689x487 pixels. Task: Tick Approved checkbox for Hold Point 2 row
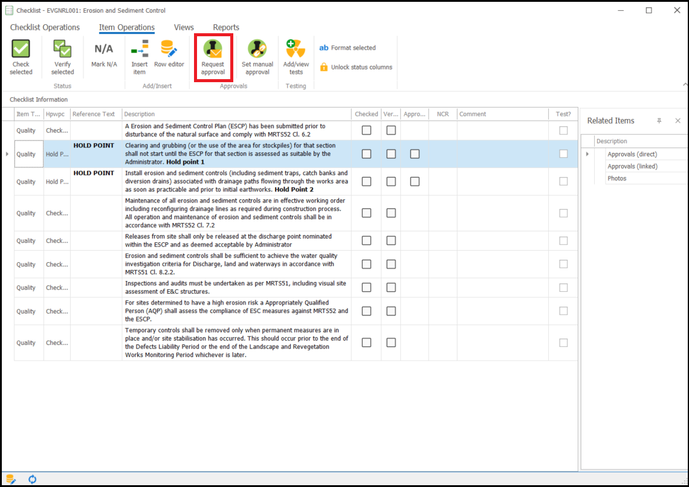tap(415, 181)
